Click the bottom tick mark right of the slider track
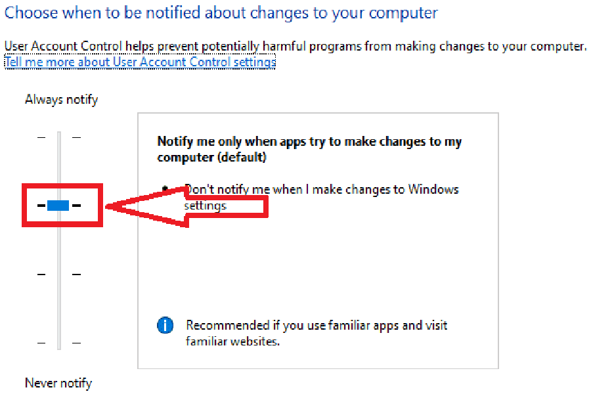The width and height of the screenshot is (591, 396). coord(77,343)
